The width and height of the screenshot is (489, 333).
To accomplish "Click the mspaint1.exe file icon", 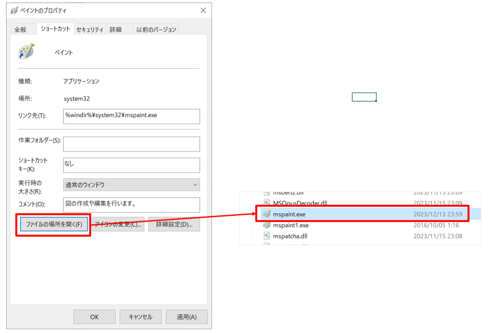I will 266,225.
